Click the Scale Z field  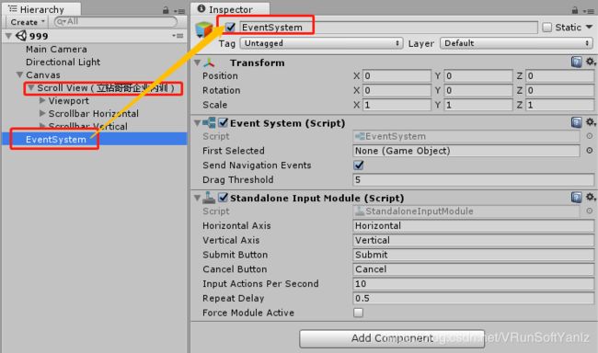(x=560, y=105)
